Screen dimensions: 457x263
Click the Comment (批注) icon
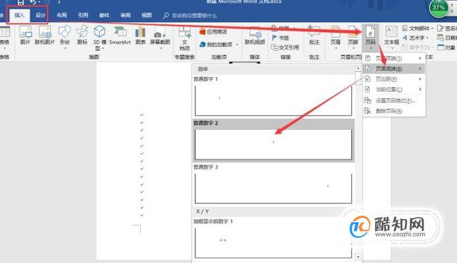point(314,35)
